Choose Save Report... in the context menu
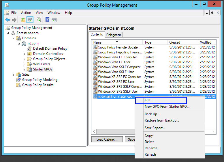 (x=170, y=128)
